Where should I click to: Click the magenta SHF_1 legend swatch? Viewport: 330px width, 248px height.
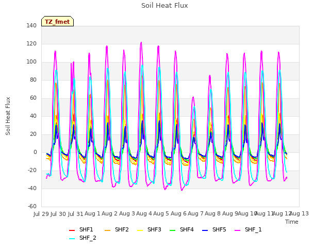pyautogui.click(x=237, y=230)
